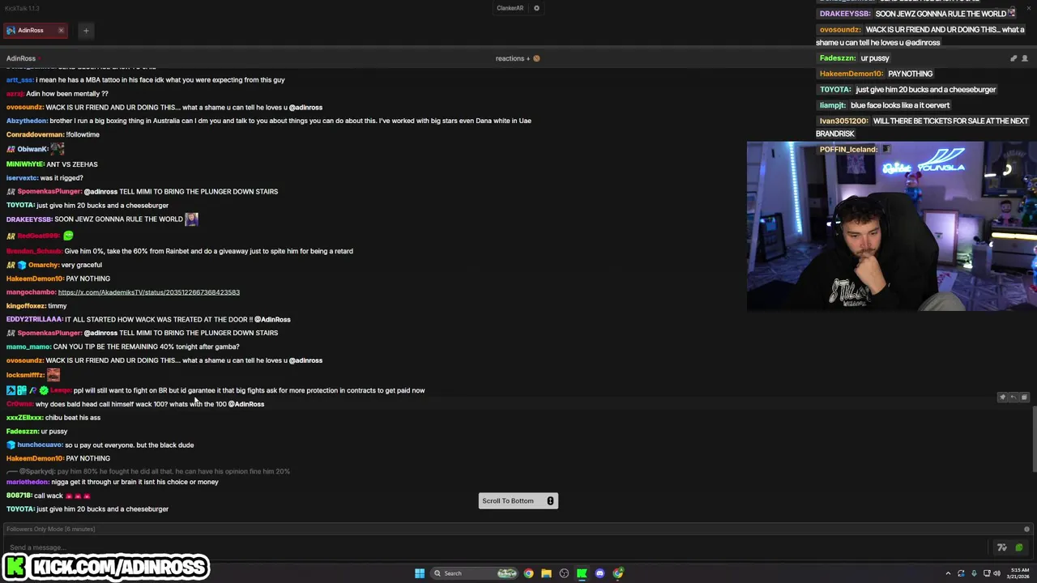This screenshot has width=1037, height=583.
Task: Open the clock showing 5:15 AM
Action: point(1019,573)
